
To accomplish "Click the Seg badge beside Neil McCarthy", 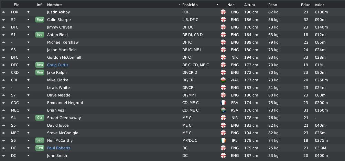I will (x=40, y=140).
